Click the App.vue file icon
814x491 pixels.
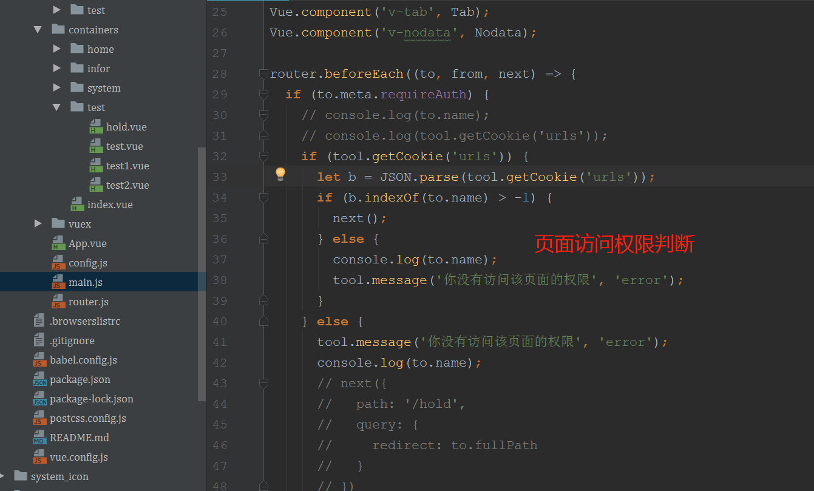coord(58,243)
